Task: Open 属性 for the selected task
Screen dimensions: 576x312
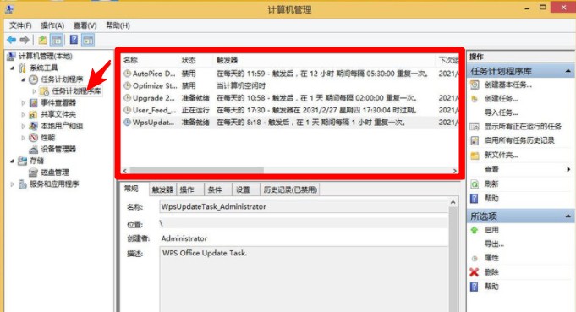Action: tap(491, 258)
